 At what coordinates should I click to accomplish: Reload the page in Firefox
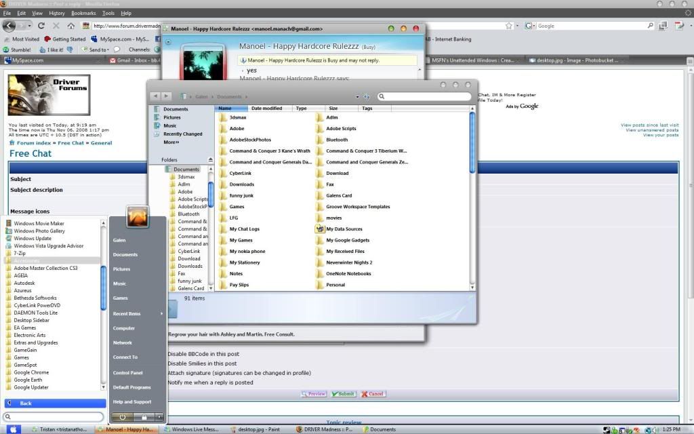coord(41,26)
